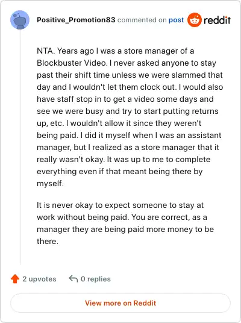241x323 pixels.
Task: Select the paragraph starting "It is never okay"
Action: pos(125,223)
